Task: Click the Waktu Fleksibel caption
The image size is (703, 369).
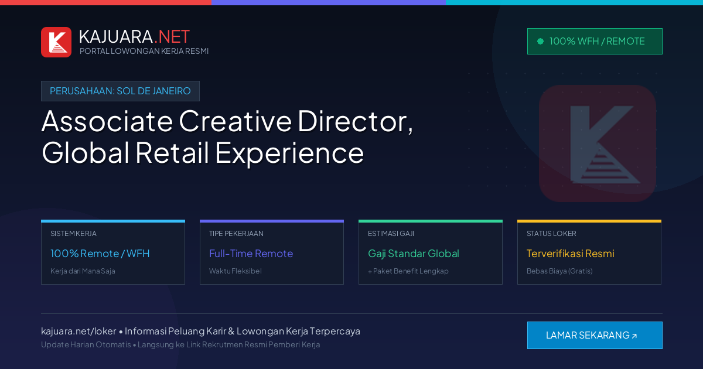Action: click(x=236, y=271)
